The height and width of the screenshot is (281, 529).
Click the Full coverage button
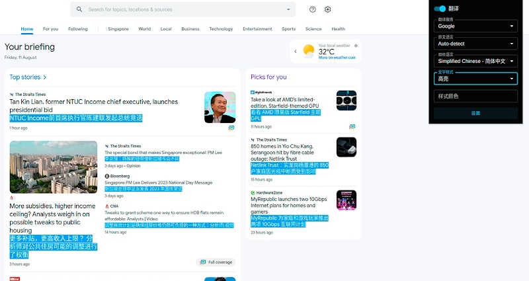216,262
